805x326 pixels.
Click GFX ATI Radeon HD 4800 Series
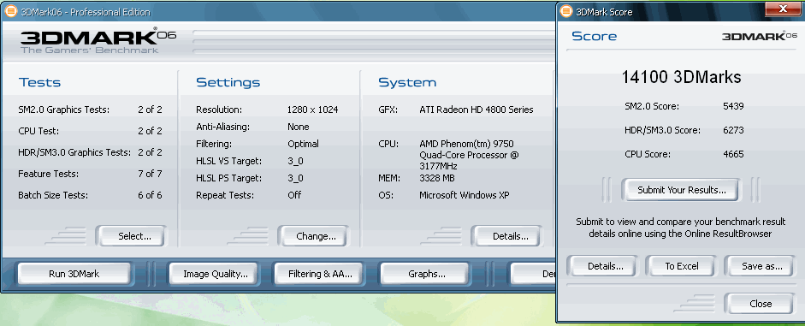476,110
